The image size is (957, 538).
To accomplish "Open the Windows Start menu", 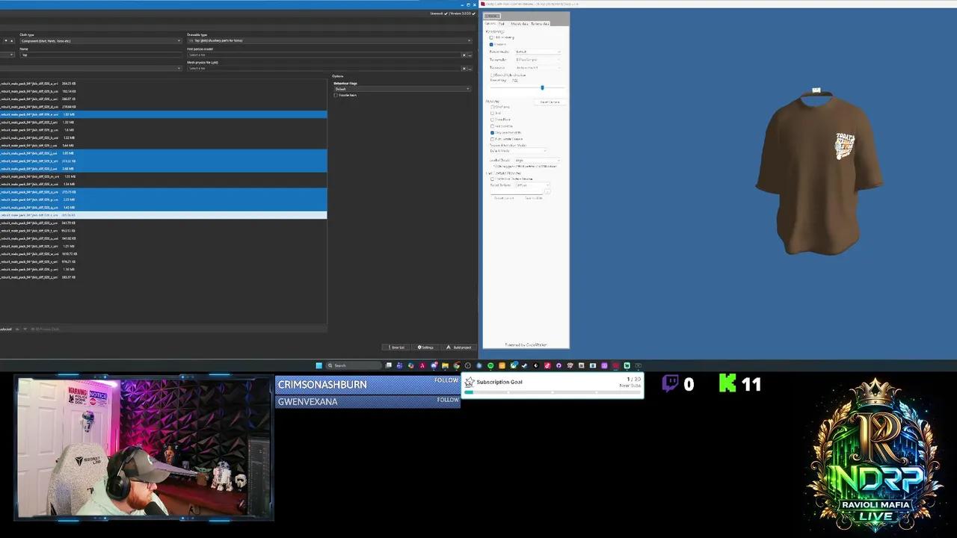I will pos(319,365).
